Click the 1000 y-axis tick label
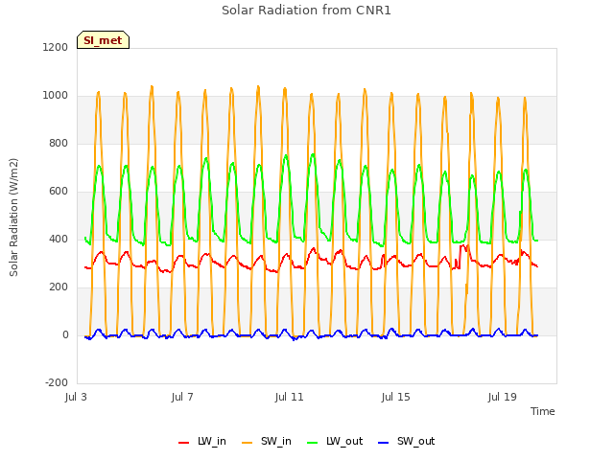 [x=56, y=96]
